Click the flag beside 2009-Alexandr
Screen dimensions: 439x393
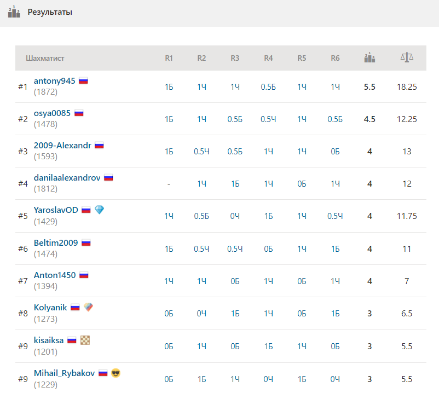(x=99, y=146)
